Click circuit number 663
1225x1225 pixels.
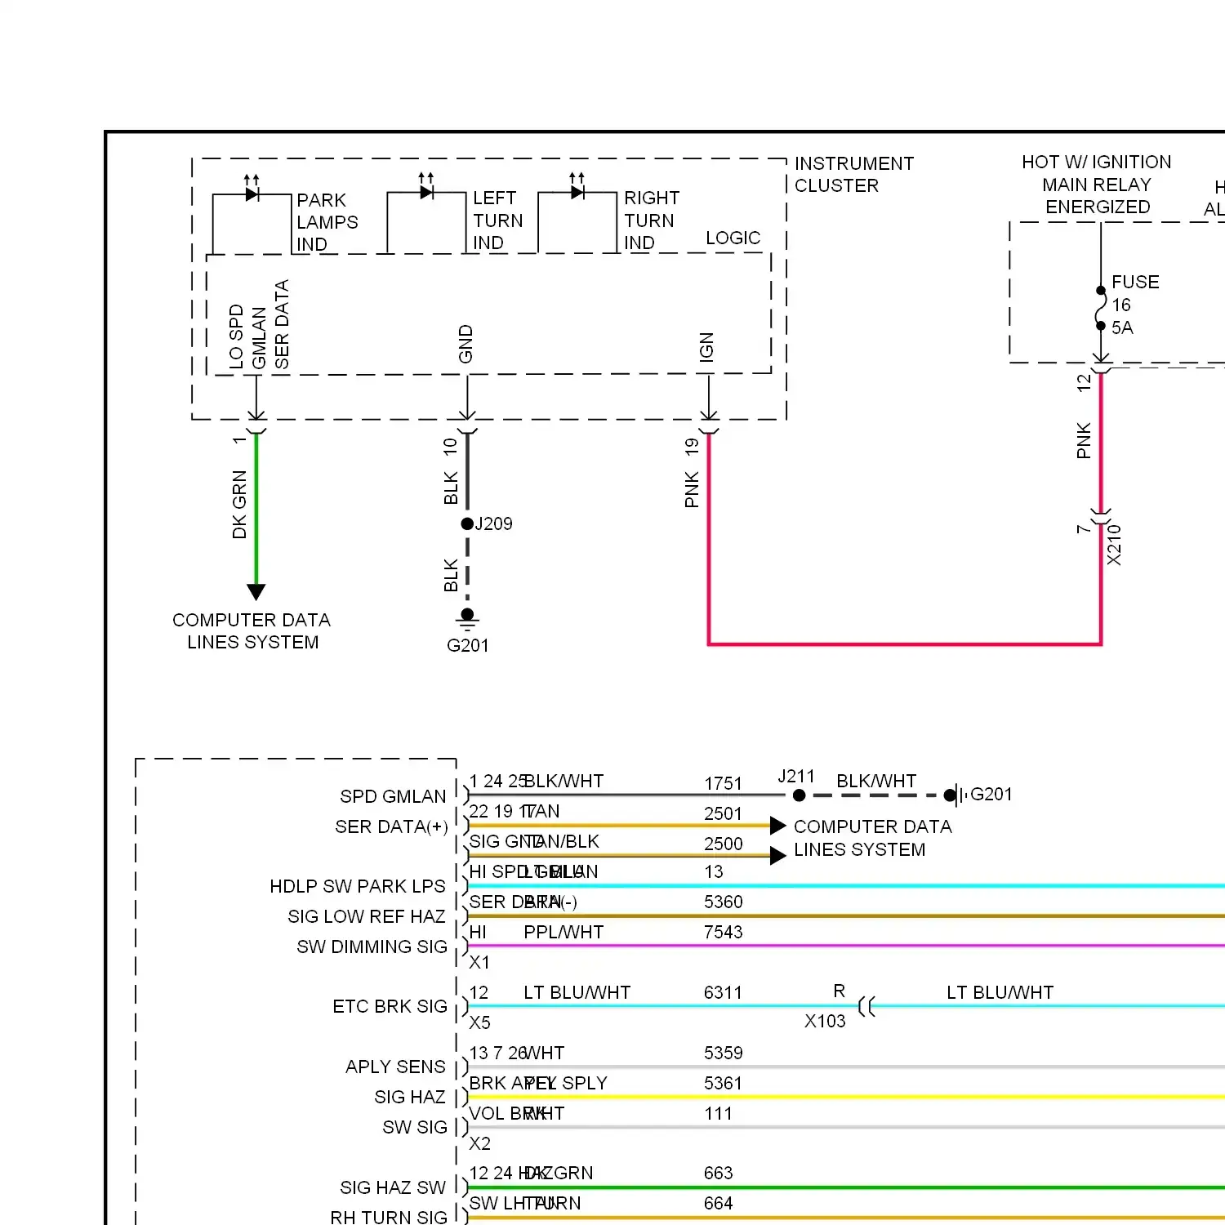click(x=719, y=1173)
